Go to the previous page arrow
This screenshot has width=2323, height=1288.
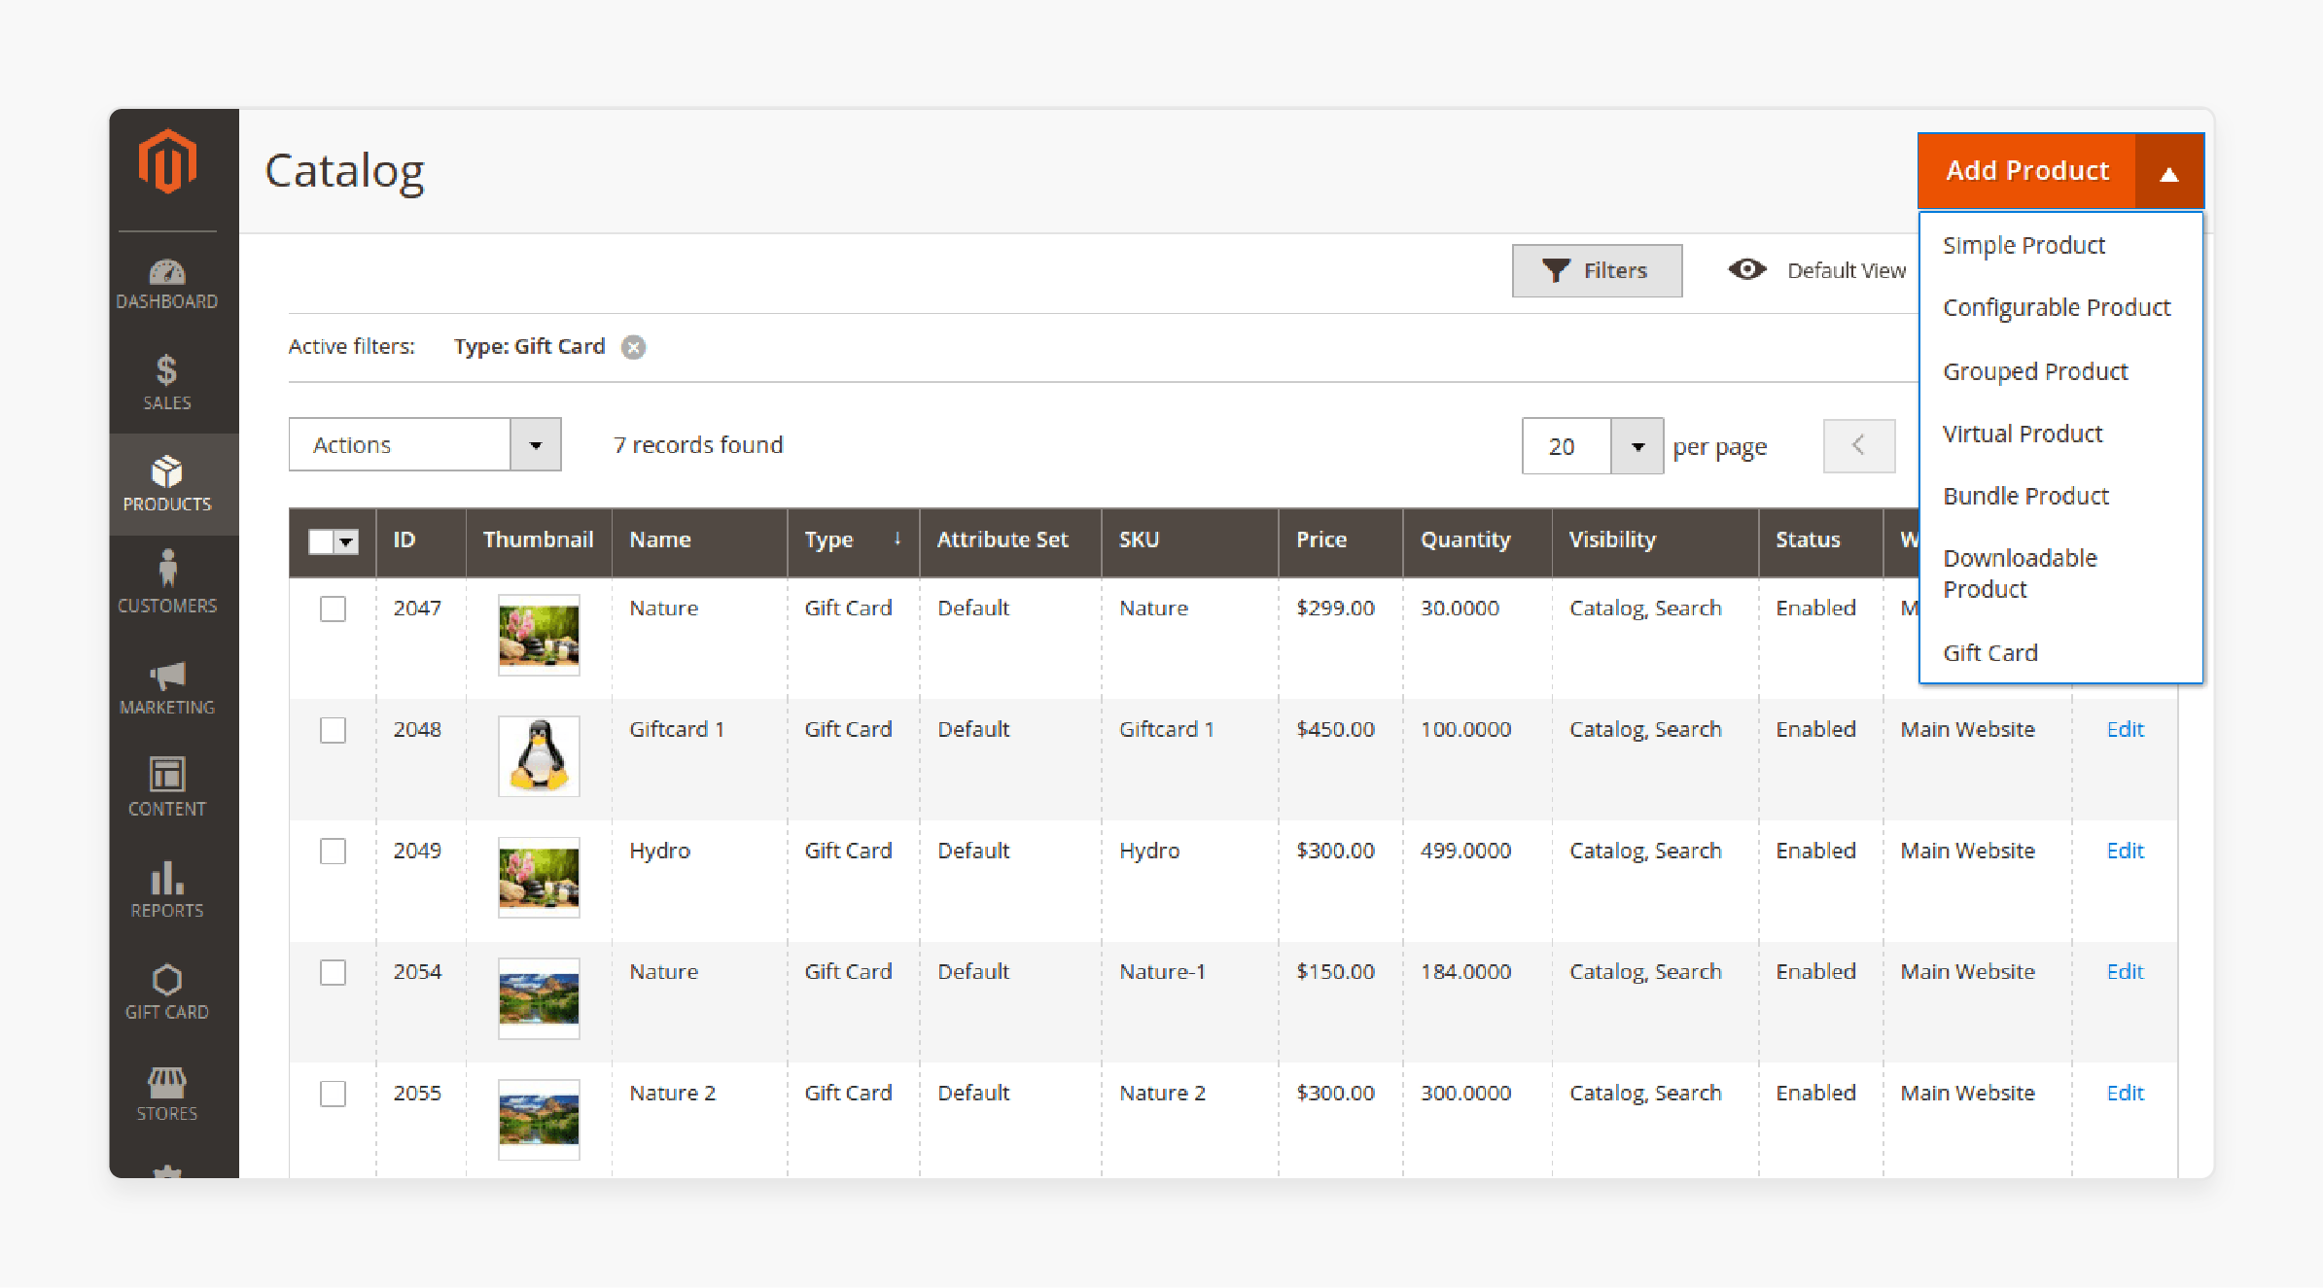tap(1858, 446)
